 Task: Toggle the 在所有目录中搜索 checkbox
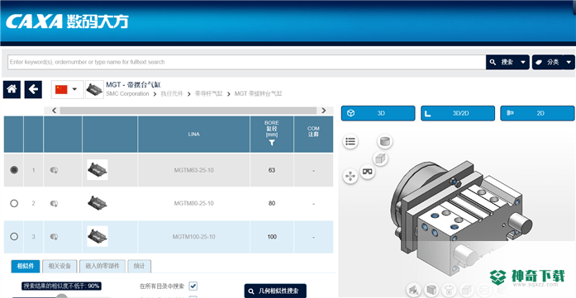(193, 286)
